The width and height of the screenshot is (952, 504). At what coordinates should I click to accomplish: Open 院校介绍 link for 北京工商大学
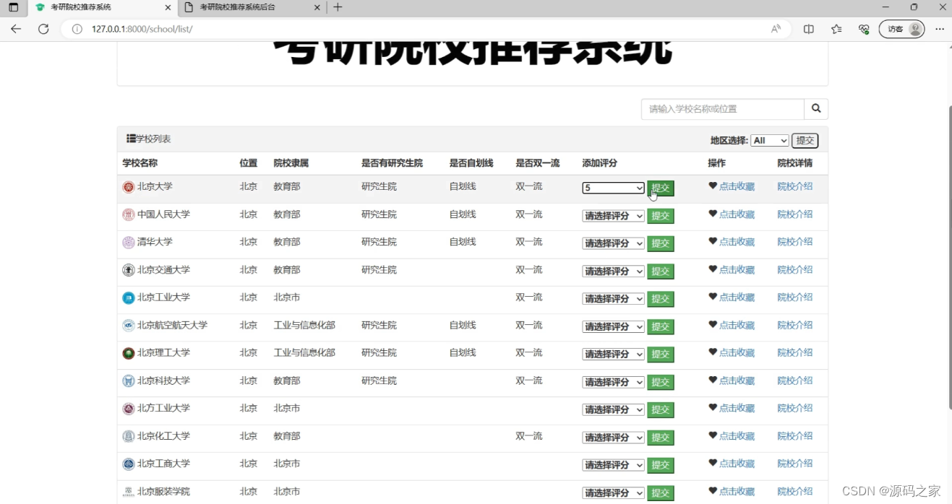tap(794, 464)
